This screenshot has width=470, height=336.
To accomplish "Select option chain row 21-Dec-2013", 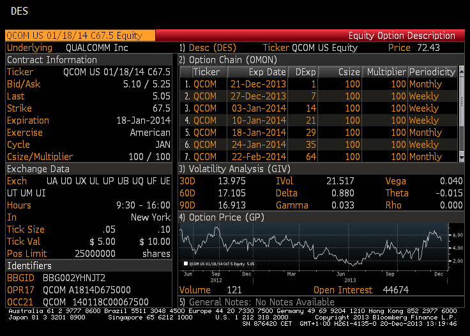I will [x=319, y=84].
